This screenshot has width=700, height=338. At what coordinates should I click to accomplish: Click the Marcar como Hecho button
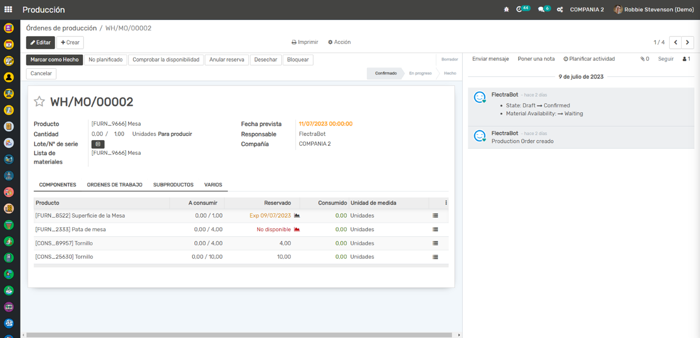[x=54, y=59]
